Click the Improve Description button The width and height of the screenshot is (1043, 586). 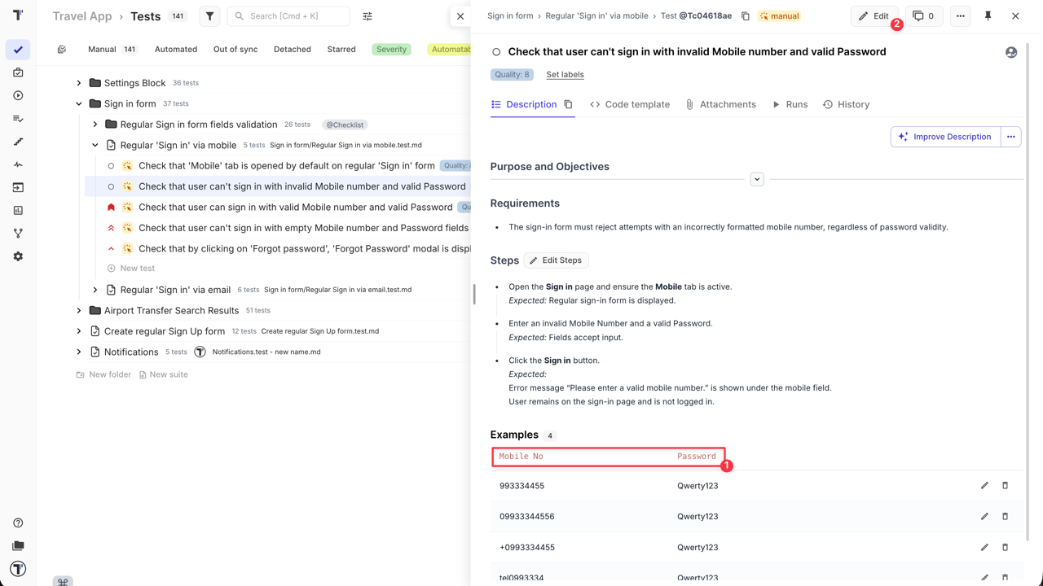pos(944,136)
